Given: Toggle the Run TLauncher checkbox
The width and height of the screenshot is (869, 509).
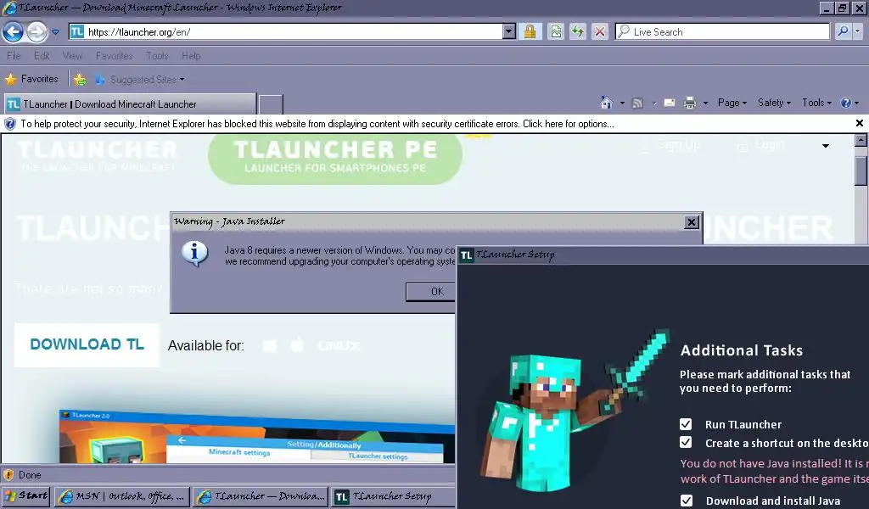Looking at the screenshot, I should [x=686, y=424].
